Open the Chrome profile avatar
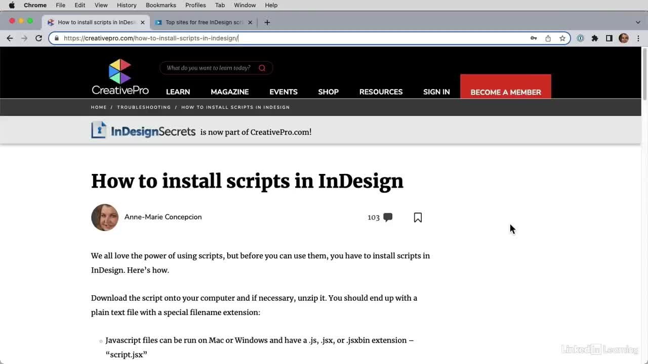 (624, 38)
